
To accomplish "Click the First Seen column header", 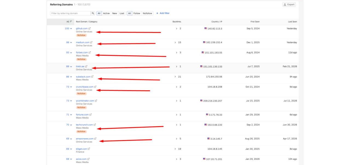I will (255, 22).
